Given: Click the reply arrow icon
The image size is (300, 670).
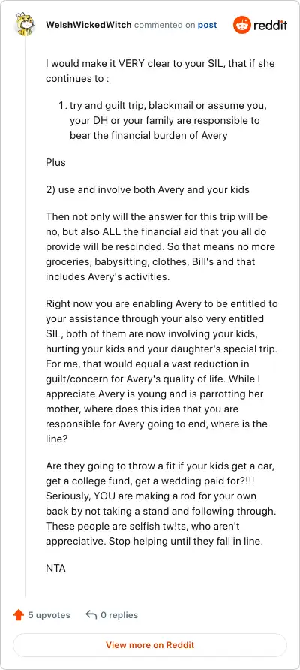Looking at the screenshot, I should tap(91, 615).
